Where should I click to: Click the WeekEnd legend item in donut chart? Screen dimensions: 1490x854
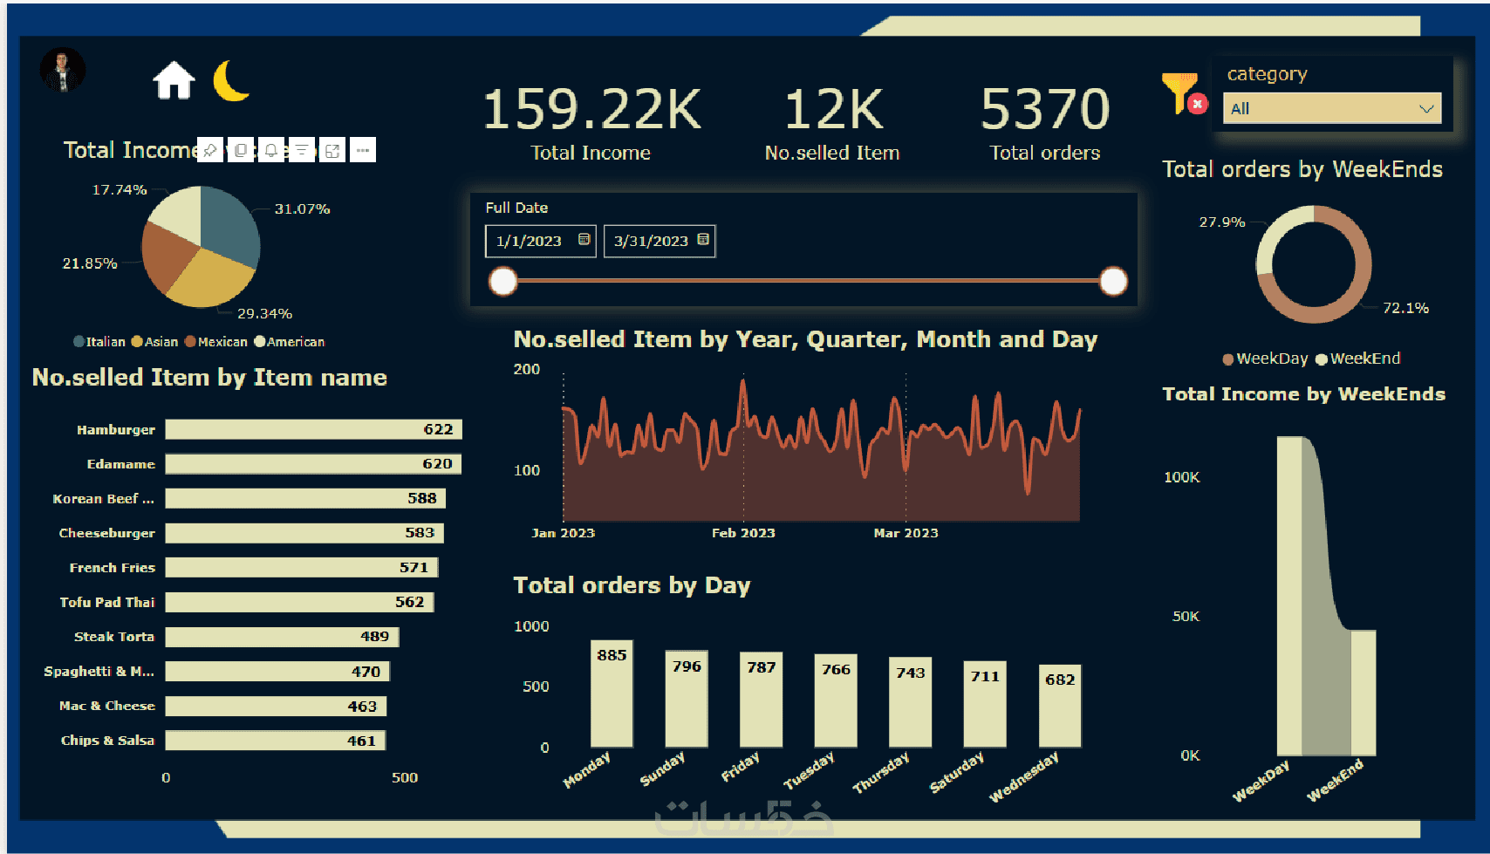click(1357, 359)
